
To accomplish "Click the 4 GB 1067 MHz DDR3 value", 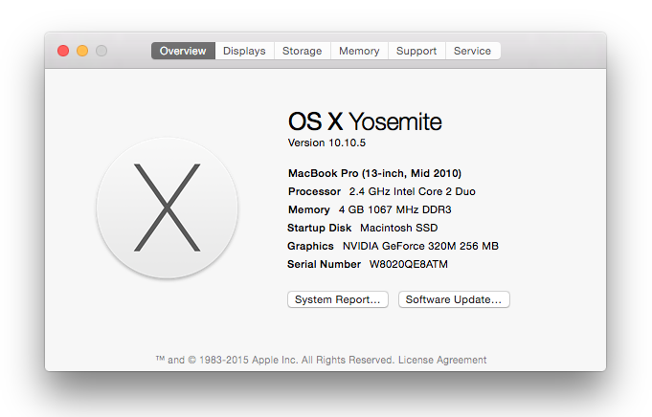I will (395, 209).
